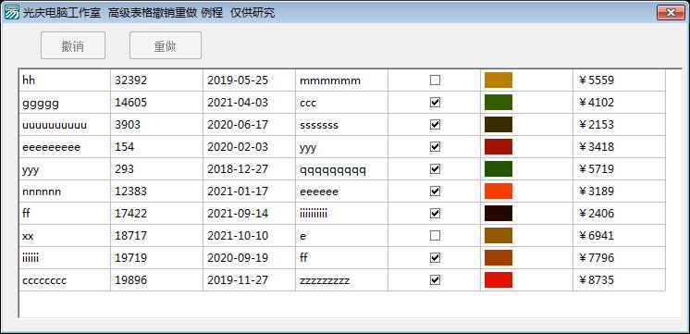Screen dimensions: 690x334
Task: Toggle the checkbox in the 19719 row
Action: (435, 257)
